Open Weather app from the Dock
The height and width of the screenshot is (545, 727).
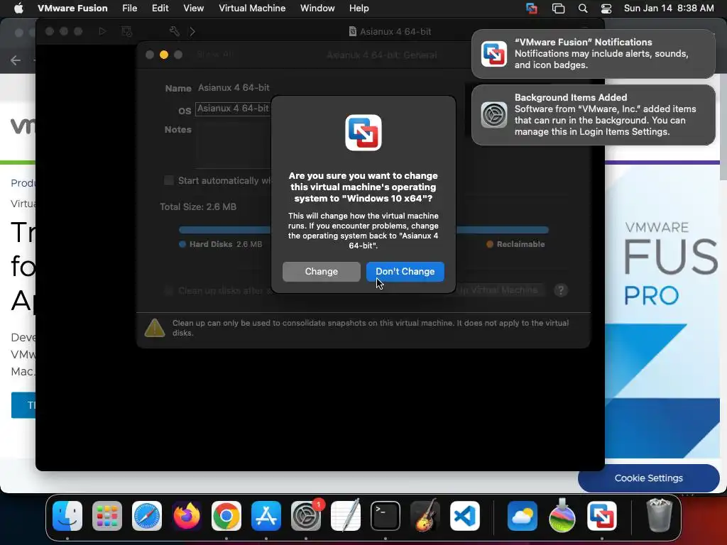[523, 516]
